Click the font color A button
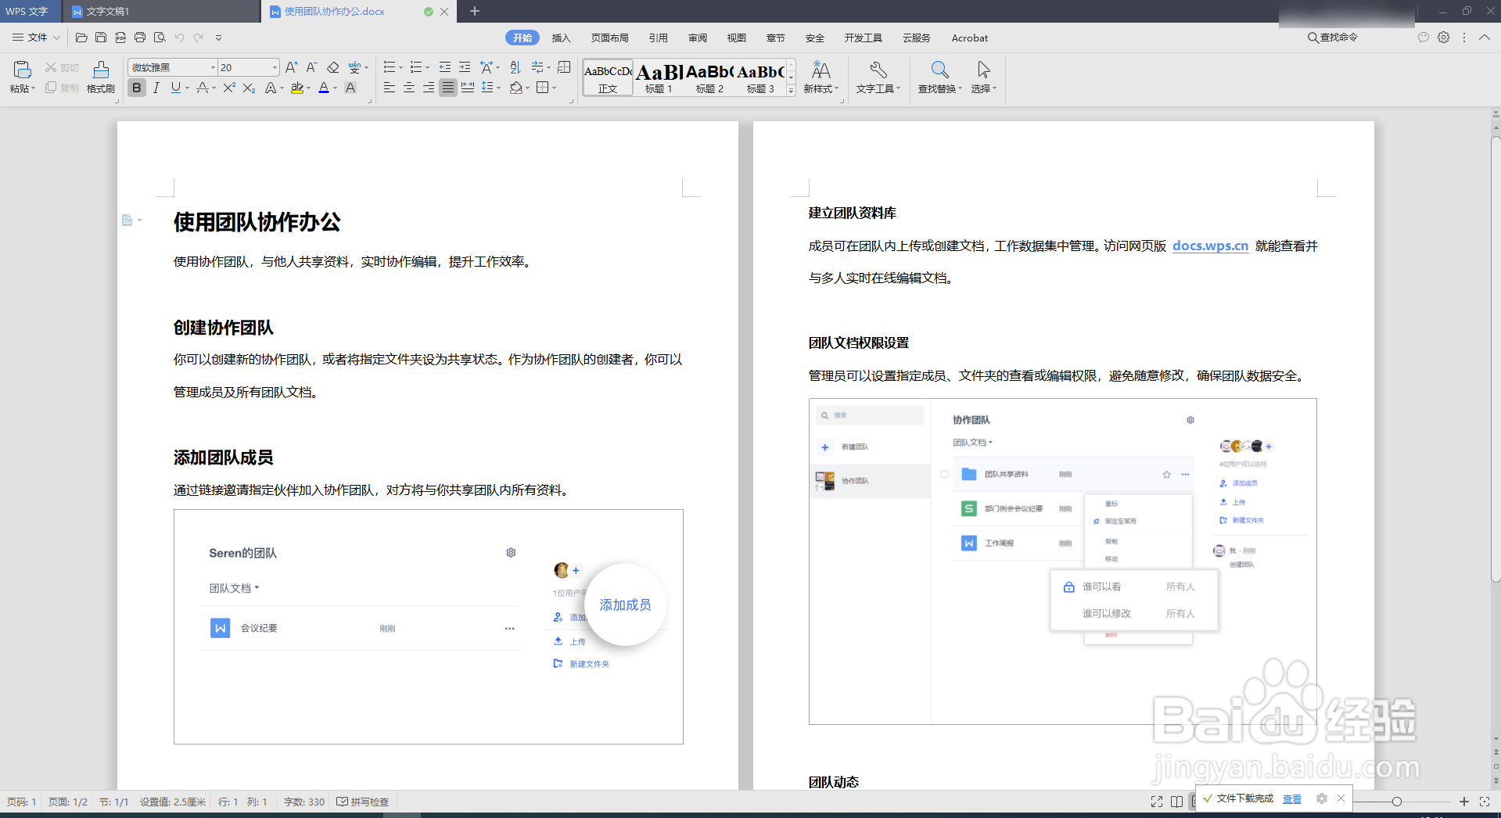The width and height of the screenshot is (1501, 818). (x=324, y=88)
